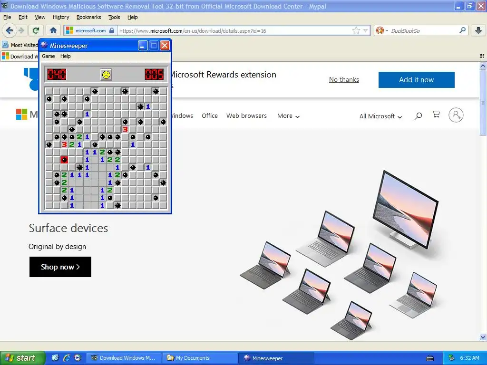Image resolution: width=487 pixels, height=365 pixels.
Task: Open the View menu in Mypal
Action: tap(40, 18)
